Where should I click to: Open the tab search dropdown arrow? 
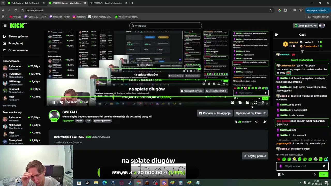click(3, 3)
